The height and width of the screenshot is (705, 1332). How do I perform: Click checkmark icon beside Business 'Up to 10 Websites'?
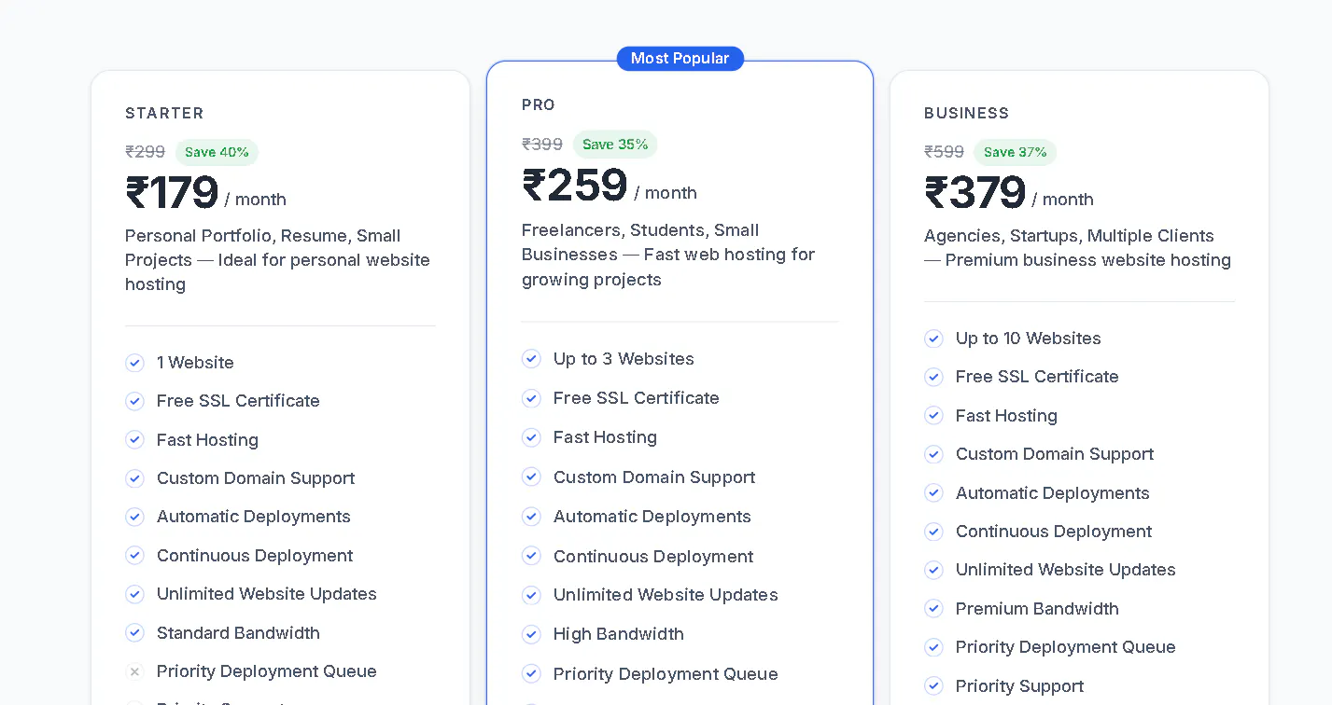[934, 339]
